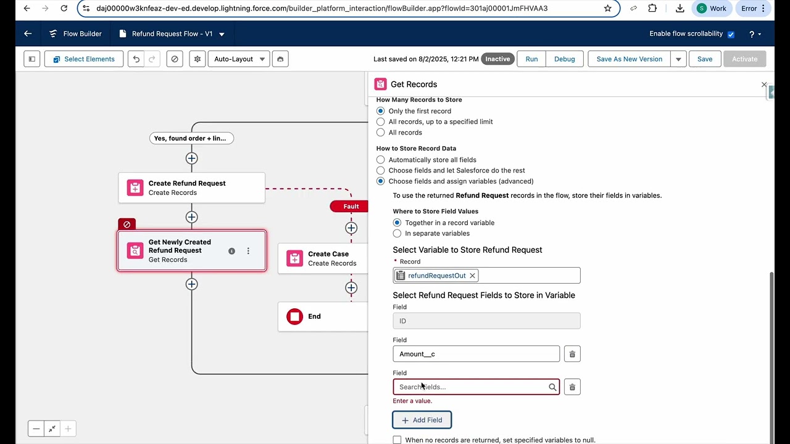Viewport: 790px width, 444px height.
Task: Select Automatically store all fields
Action: click(381, 160)
